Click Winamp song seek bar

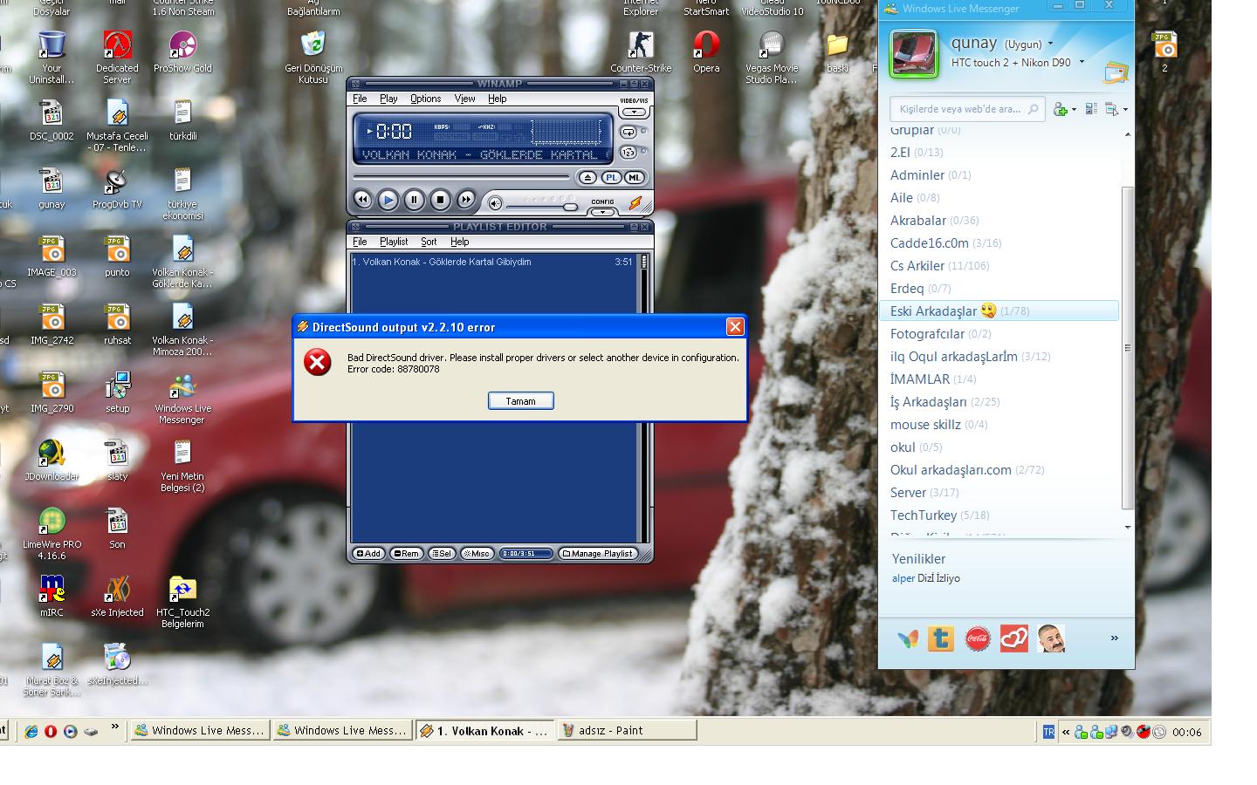(x=462, y=177)
